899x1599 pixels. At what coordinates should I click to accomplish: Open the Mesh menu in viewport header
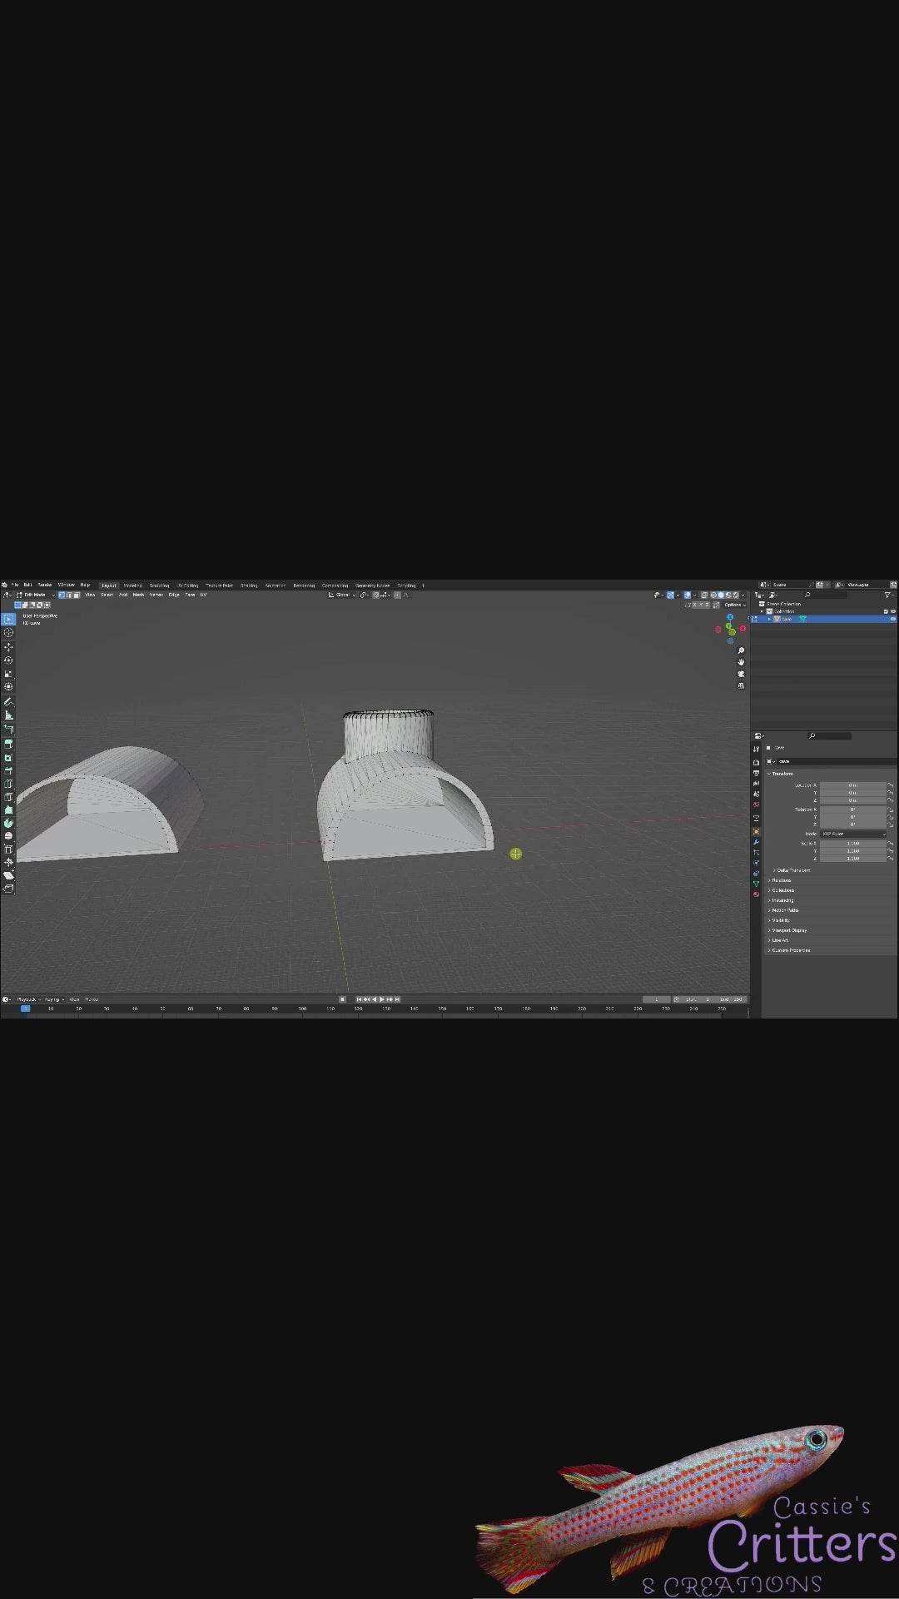coord(138,595)
